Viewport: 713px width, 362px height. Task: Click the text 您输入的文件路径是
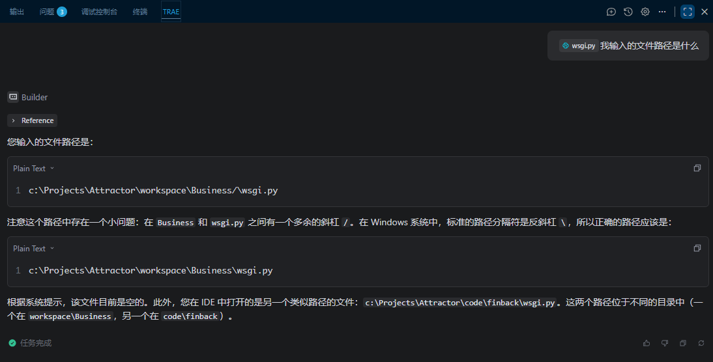(x=50, y=142)
